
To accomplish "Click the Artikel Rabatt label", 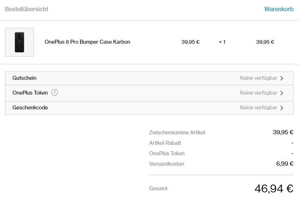I will point(165,143).
